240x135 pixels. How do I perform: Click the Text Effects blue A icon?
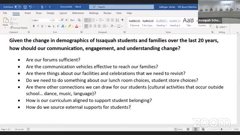[x=63, y=26]
